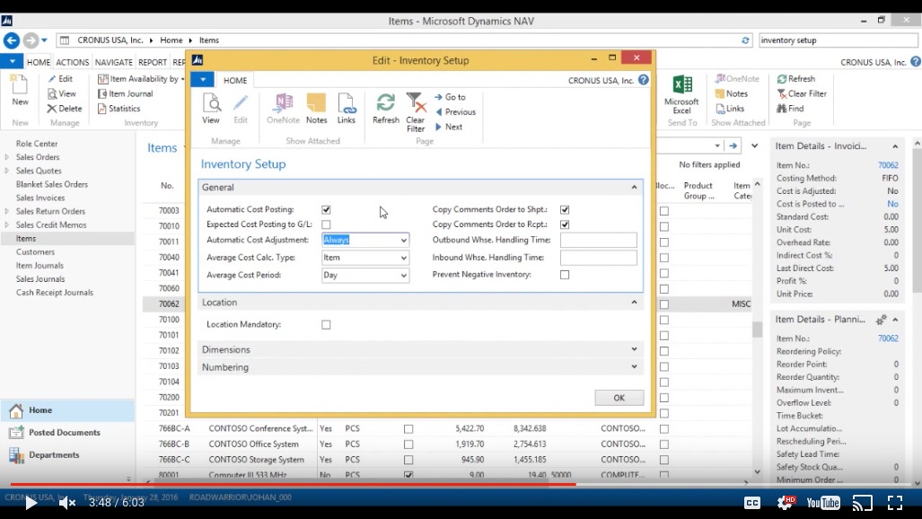Click Notes in Items window Show Attached group
Viewport: 922px width, 519px height.
coord(731,93)
